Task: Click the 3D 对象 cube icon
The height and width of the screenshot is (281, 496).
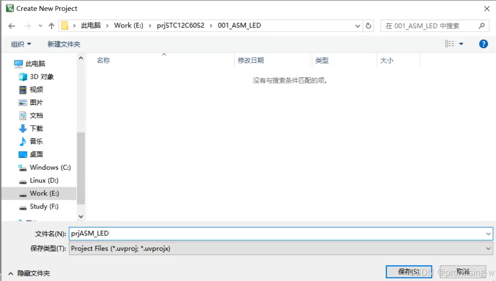Action: pyautogui.click(x=23, y=77)
